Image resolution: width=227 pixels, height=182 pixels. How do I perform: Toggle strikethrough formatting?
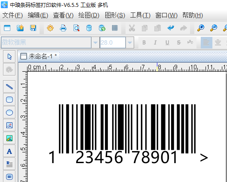(179, 42)
